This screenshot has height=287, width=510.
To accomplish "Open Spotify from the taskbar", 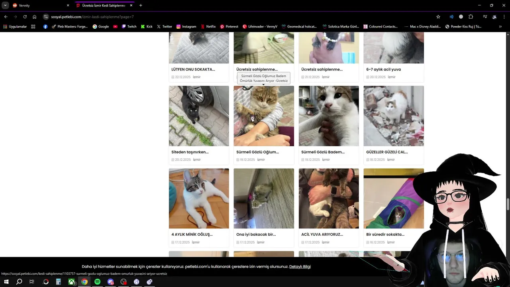I will coord(97,282).
